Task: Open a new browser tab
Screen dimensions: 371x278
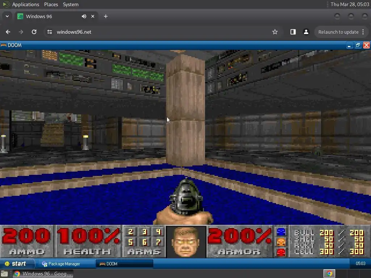Action: pos(106,16)
